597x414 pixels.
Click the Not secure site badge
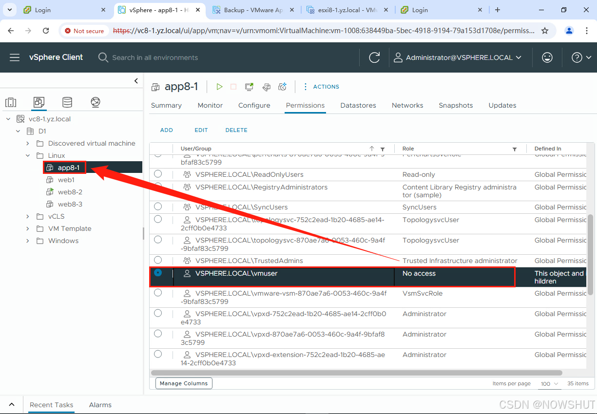pyautogui.click(x=84, y=31)
